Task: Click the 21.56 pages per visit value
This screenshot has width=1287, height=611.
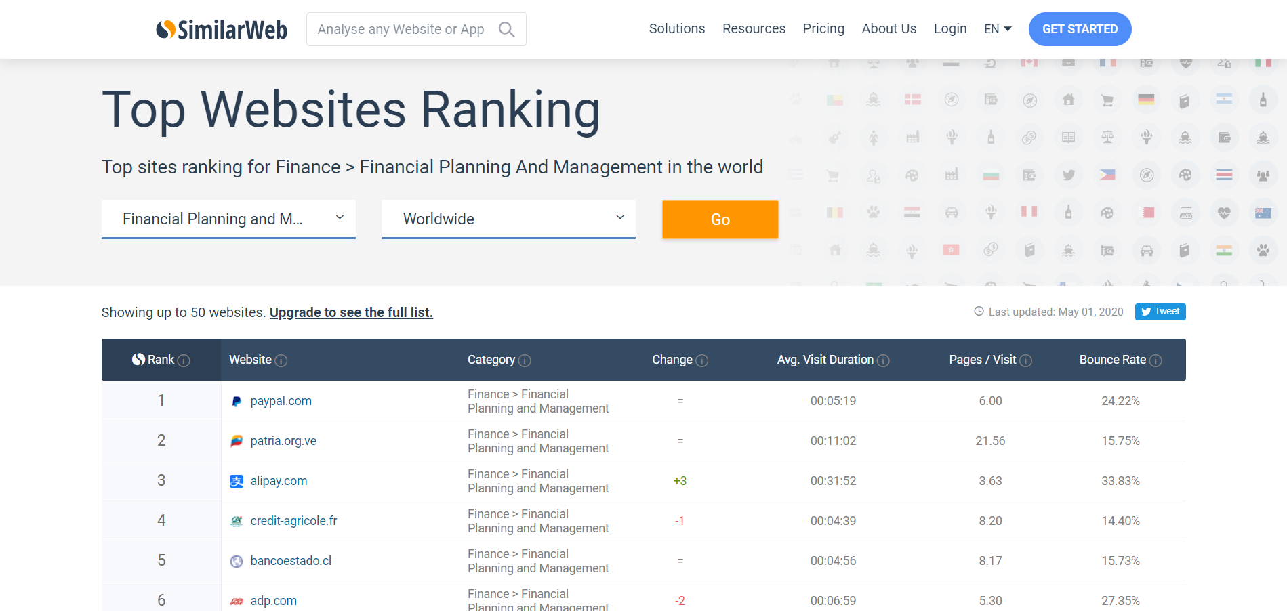Action: point(990,441)
